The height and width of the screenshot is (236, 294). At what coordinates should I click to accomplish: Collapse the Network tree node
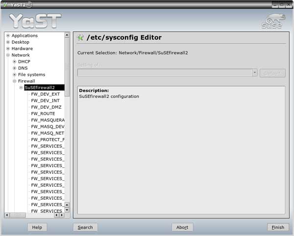8,55
